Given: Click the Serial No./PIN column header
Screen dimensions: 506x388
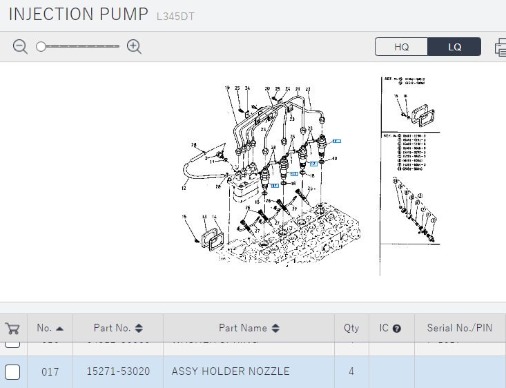Looking at the screenshot, I should 459,329.
